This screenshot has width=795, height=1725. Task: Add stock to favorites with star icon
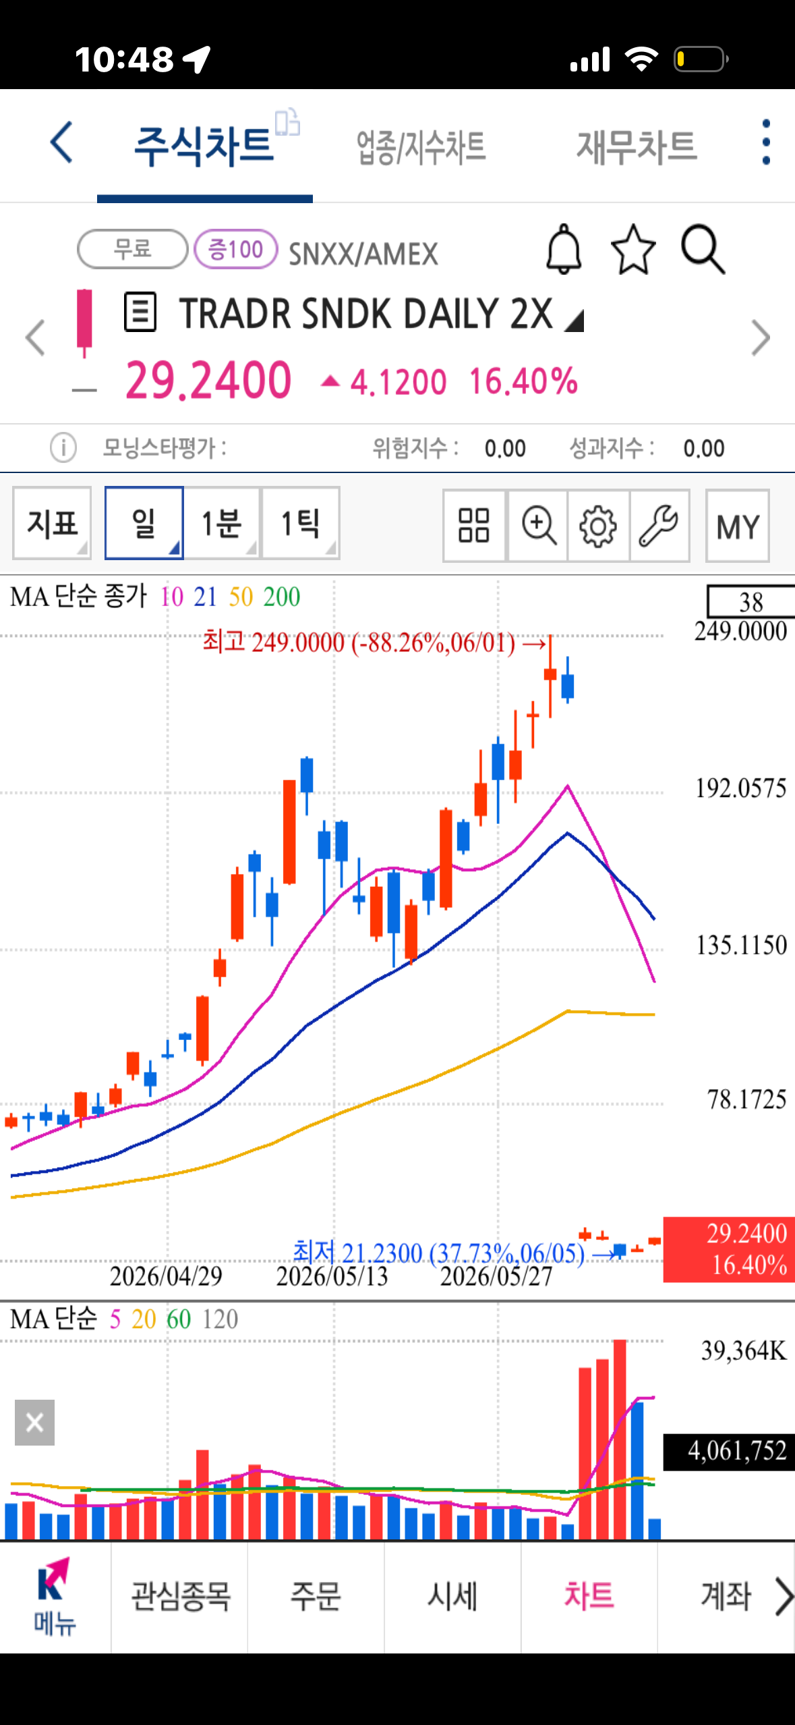(x=633, y=249)
